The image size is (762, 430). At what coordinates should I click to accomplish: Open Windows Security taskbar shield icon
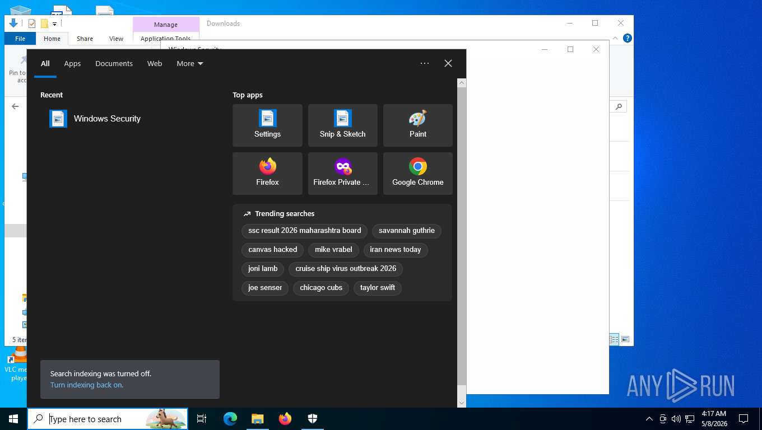(313, 419)
